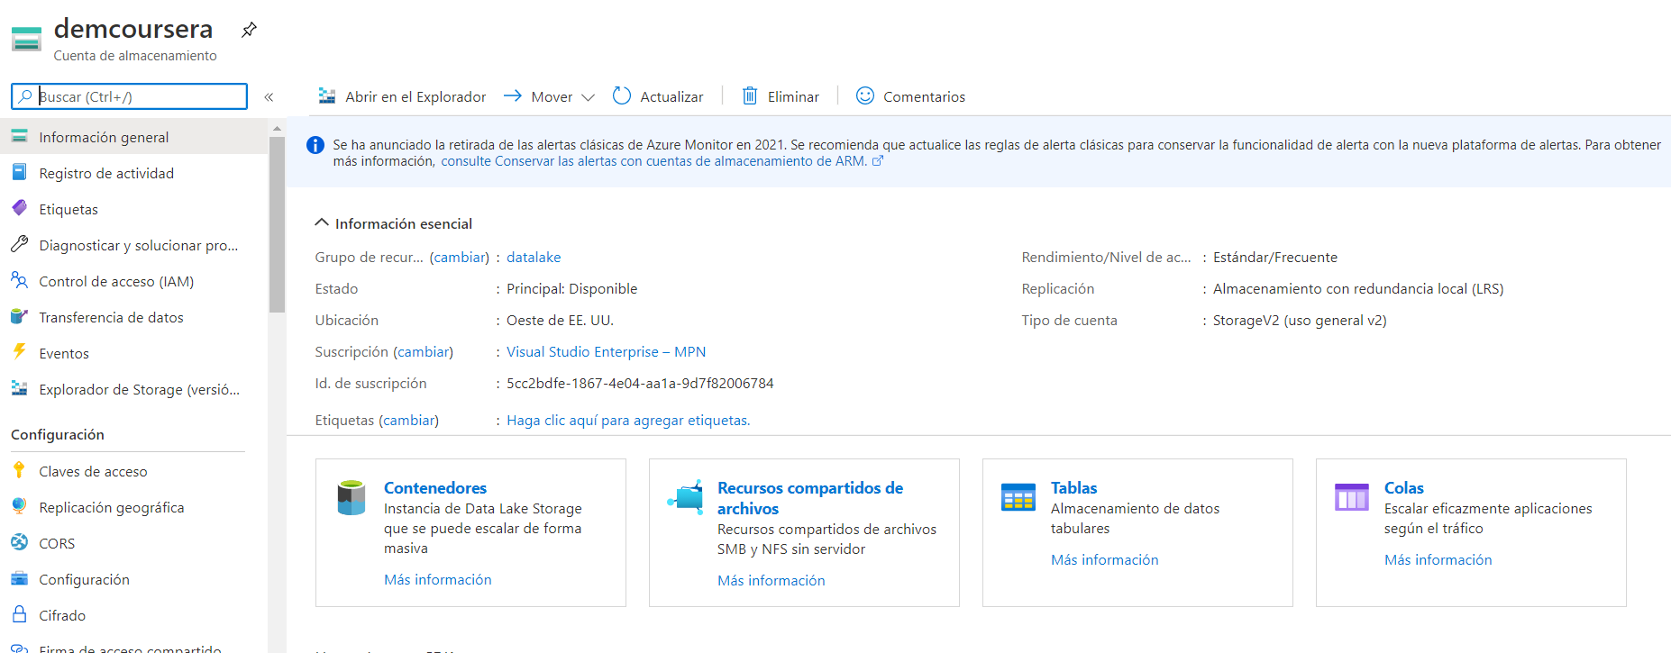
Task: Click the Explorador de Storage icon
Action: point(19,388)
